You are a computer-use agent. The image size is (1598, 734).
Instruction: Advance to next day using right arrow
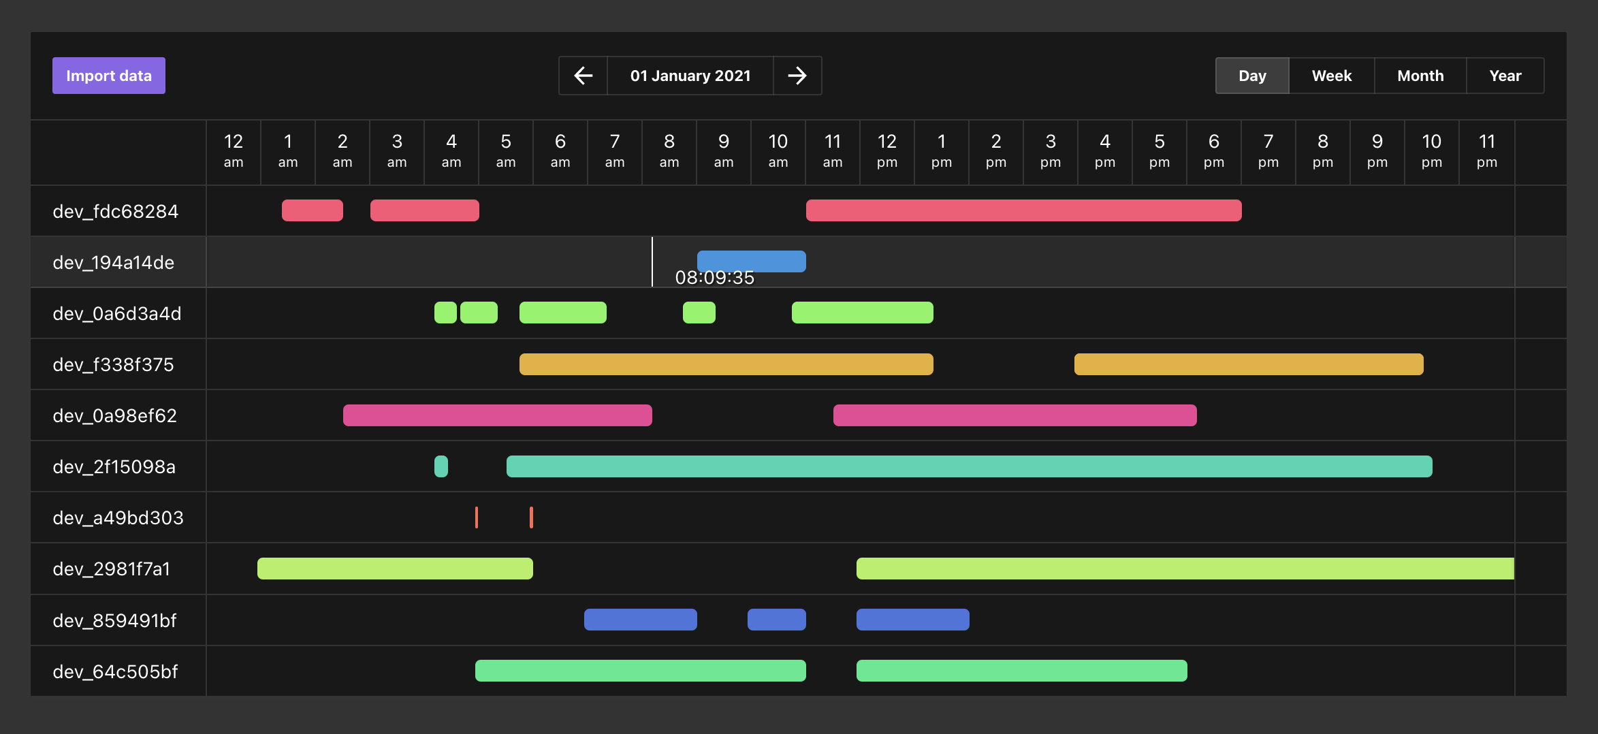coord(797,76)
